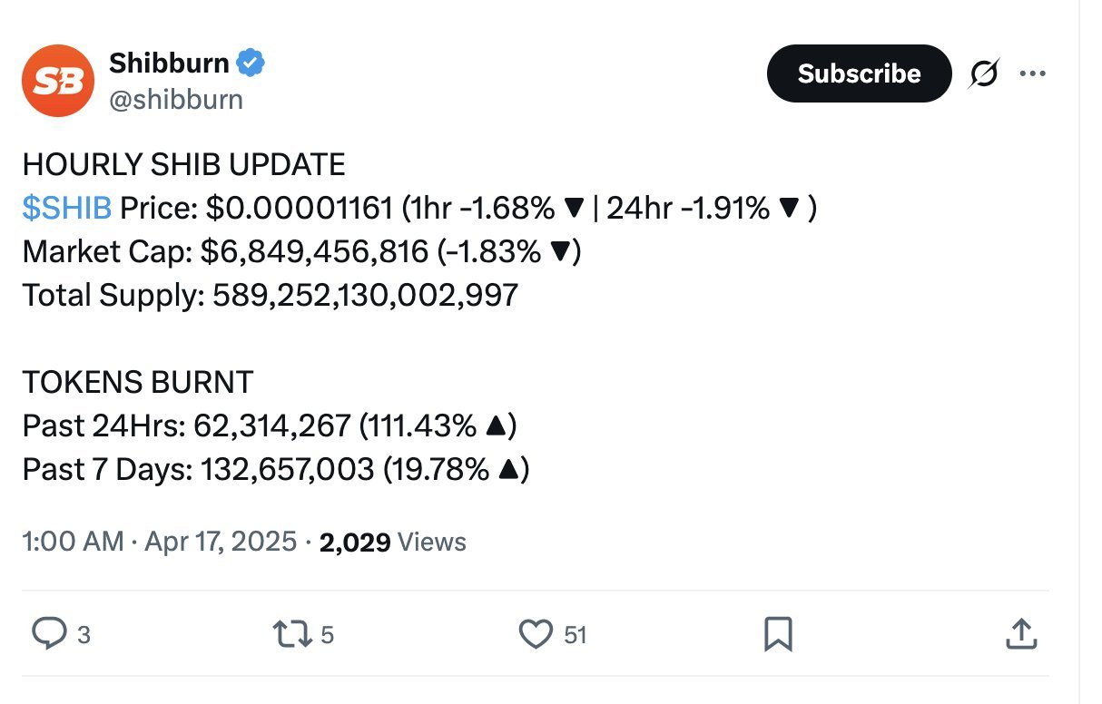Click the Shibburn SB profile avatar
This screenshot has width=1102, height=704.
click(58, 81)
